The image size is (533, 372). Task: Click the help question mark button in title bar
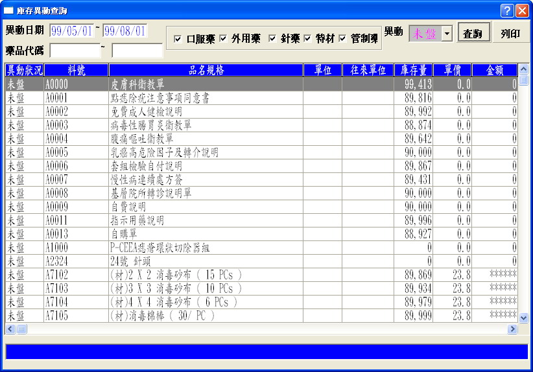[x=507, y=10]
